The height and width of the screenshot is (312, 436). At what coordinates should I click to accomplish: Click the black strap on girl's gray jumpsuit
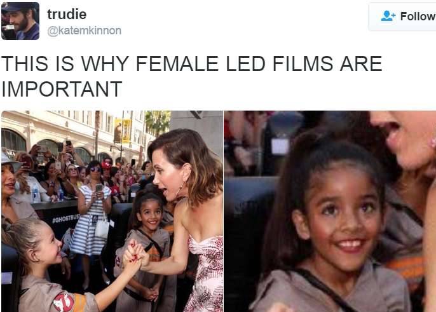point(324,290)
